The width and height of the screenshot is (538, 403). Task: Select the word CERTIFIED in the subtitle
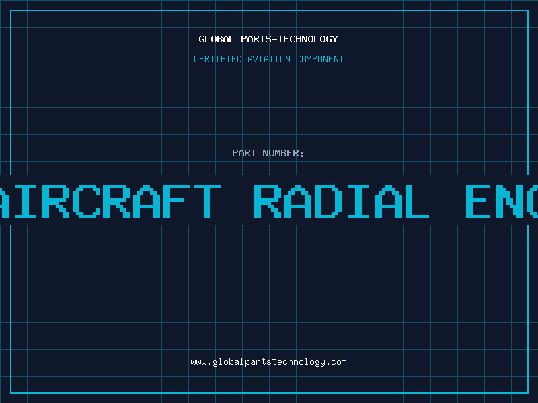click(x=219, y=59)
